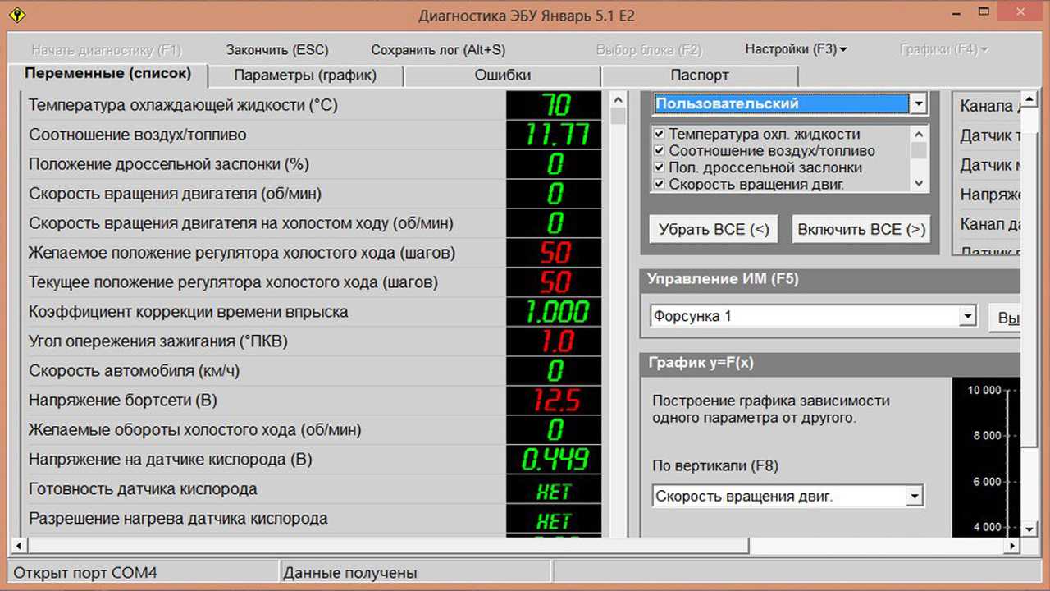Viewport: 1050px width, 591px height.
Task: Click oxygen sensor voltage 0.449
Action: click(555, 460)
